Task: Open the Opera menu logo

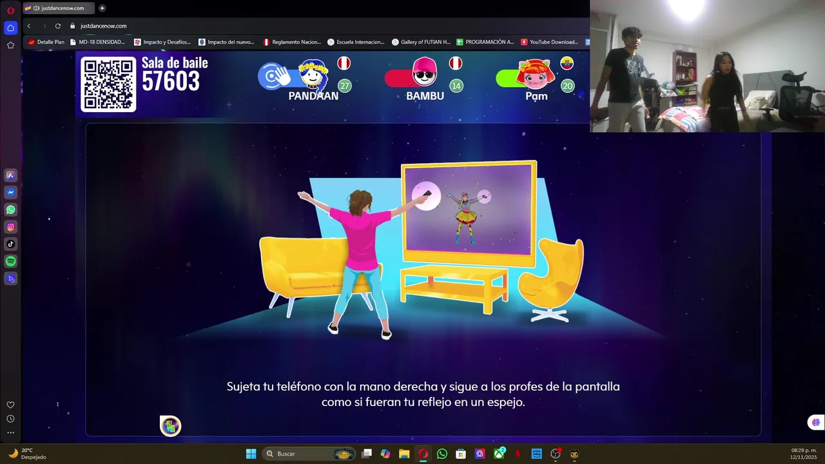Action: [10, 10]
